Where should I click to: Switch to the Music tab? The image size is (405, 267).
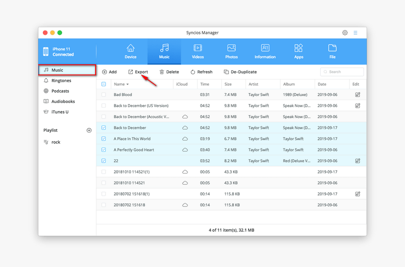coord(164,52)
